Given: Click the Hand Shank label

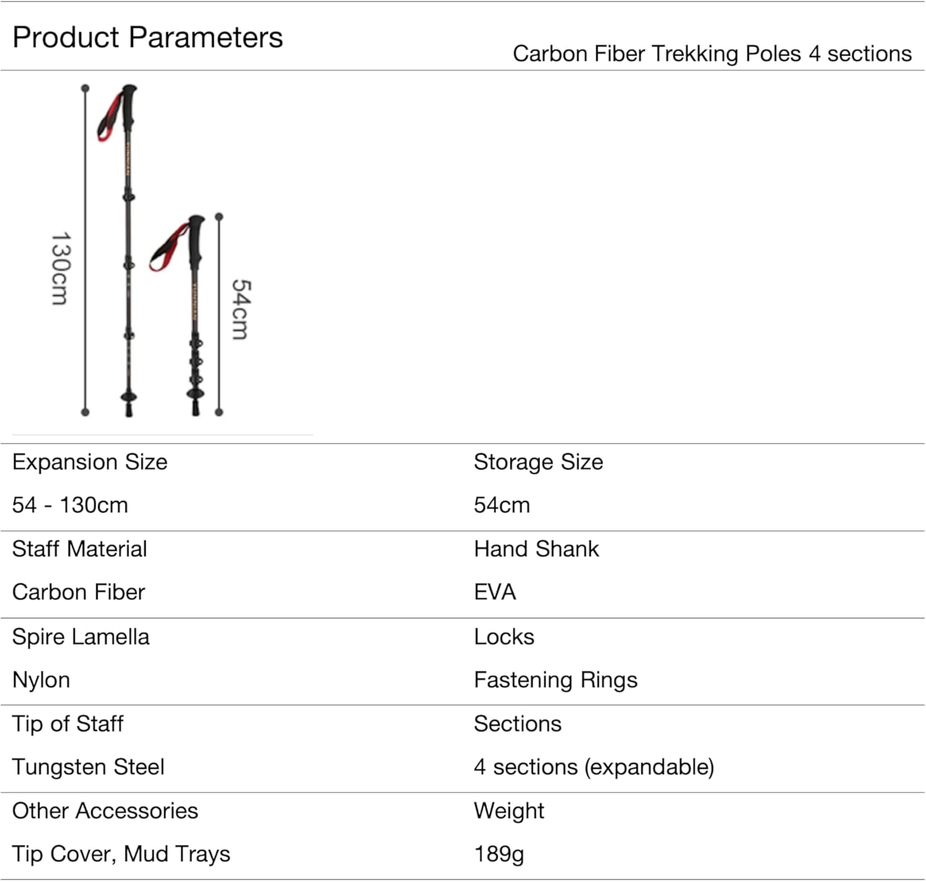Looking at the screenshot, I should (x=536, y=549).
